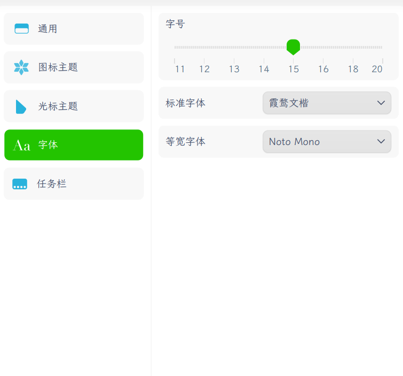Select the 字体 sidebar item
This screenshot has height=376, width=403.
[x=74, y=145]
